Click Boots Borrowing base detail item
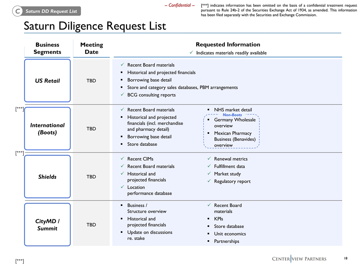This screenshot has width=359, height=269. coord(149,137)
